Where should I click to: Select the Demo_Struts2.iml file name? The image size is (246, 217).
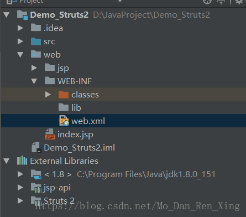(80, 148)
